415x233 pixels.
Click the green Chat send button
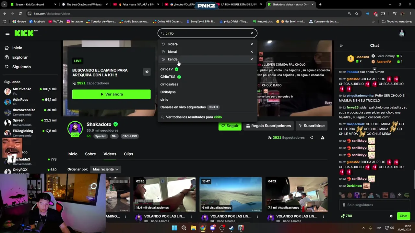coord(403,216)
